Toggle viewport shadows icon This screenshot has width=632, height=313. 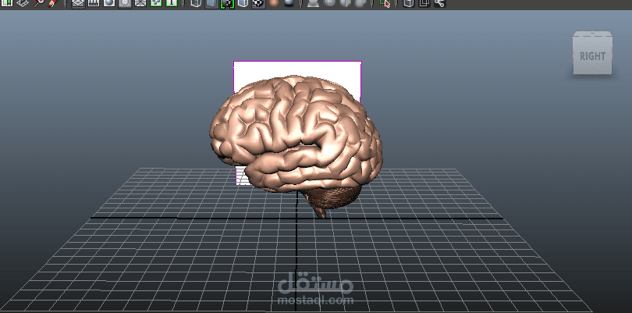coord(289,3)
